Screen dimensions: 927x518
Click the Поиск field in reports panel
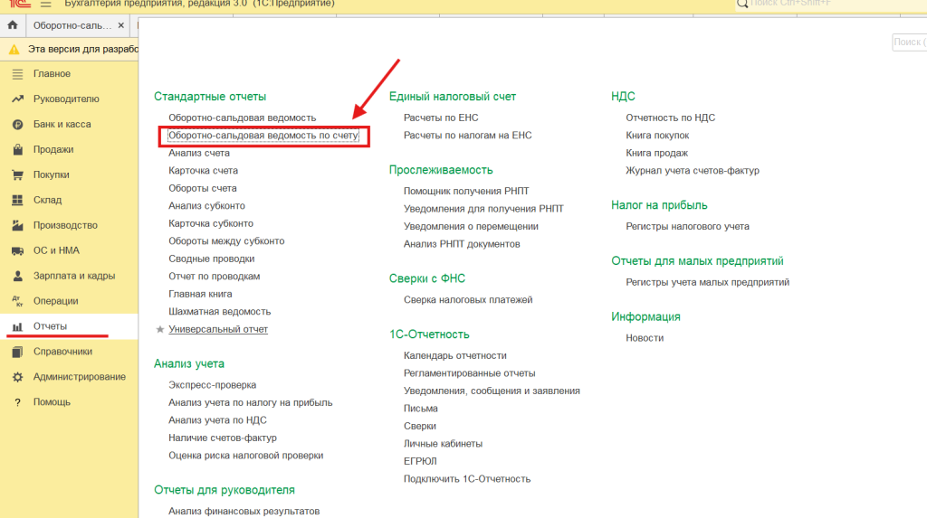pos(909,42)
